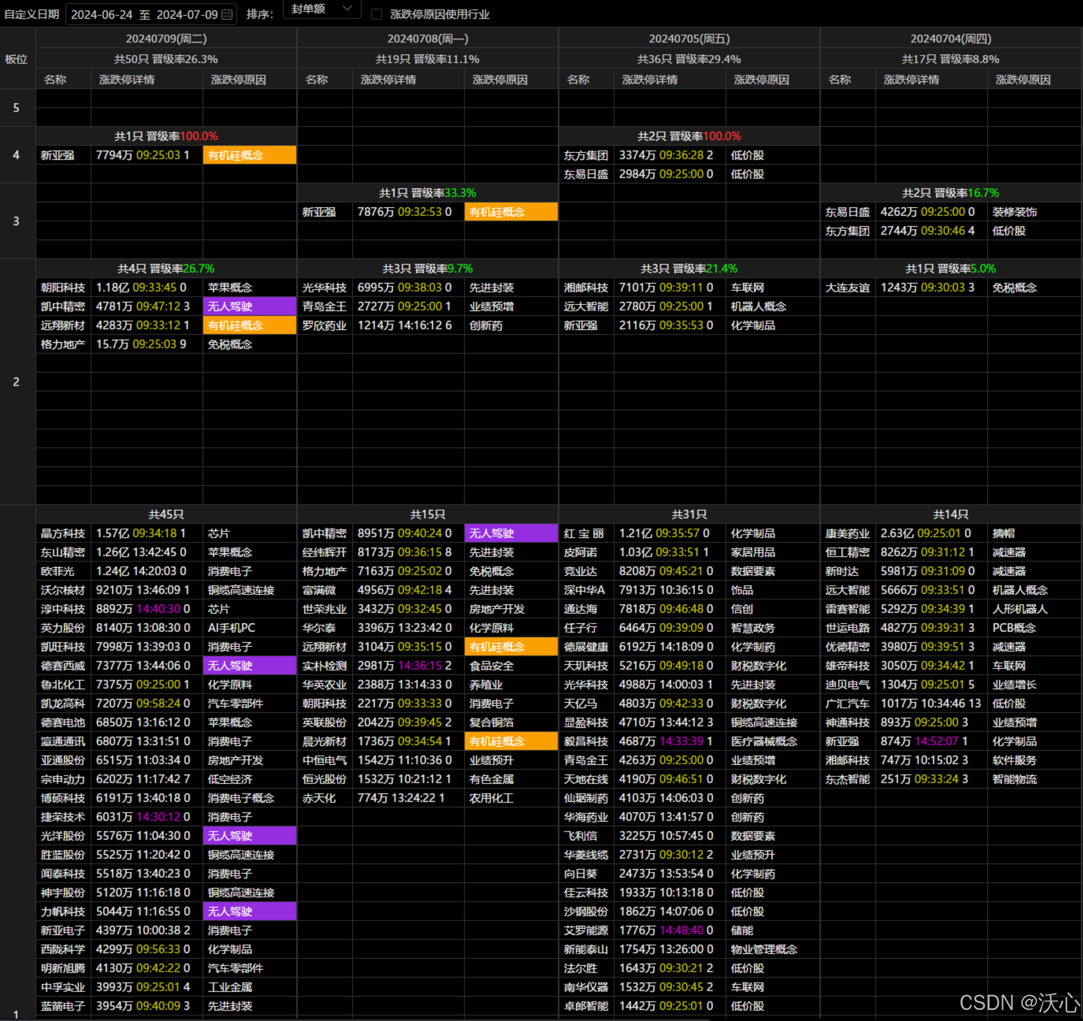Select stock 大连友谊 in 周四 column

pyautogui.click(x=847, y=288)
